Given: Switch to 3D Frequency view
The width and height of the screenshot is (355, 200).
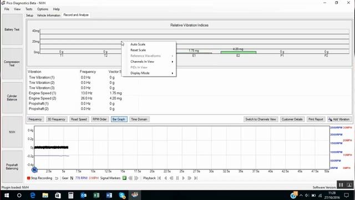Looking at the screenshot, I should pyautogui.click(x=56, y=119).
